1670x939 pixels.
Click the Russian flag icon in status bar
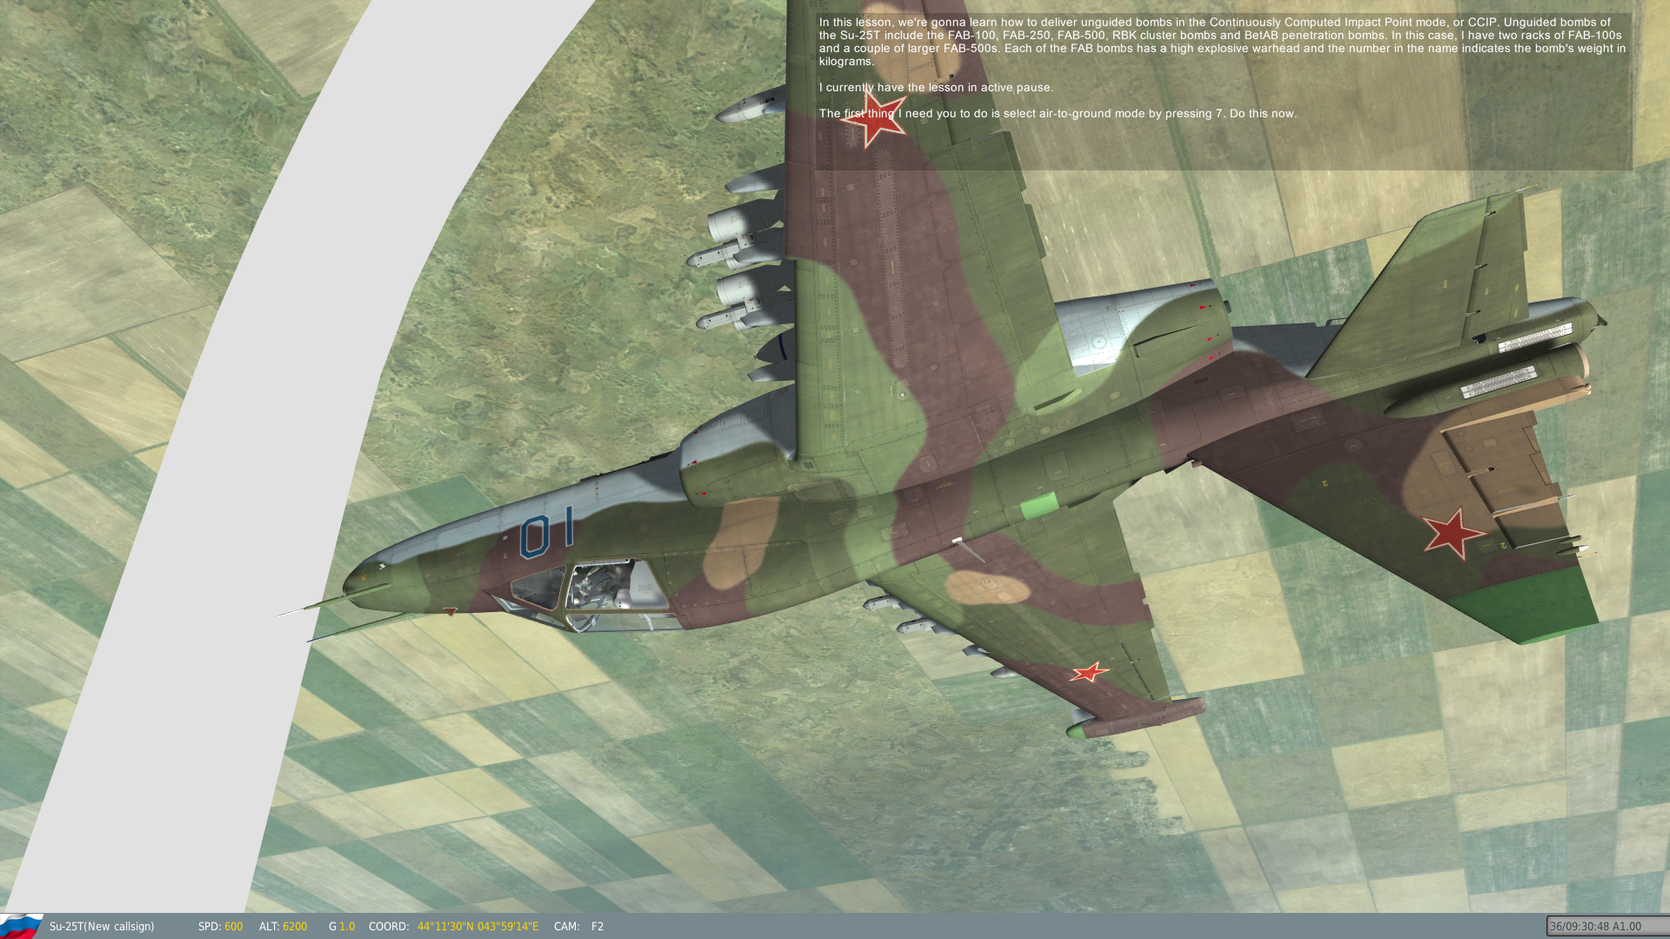tap(21, 926)
